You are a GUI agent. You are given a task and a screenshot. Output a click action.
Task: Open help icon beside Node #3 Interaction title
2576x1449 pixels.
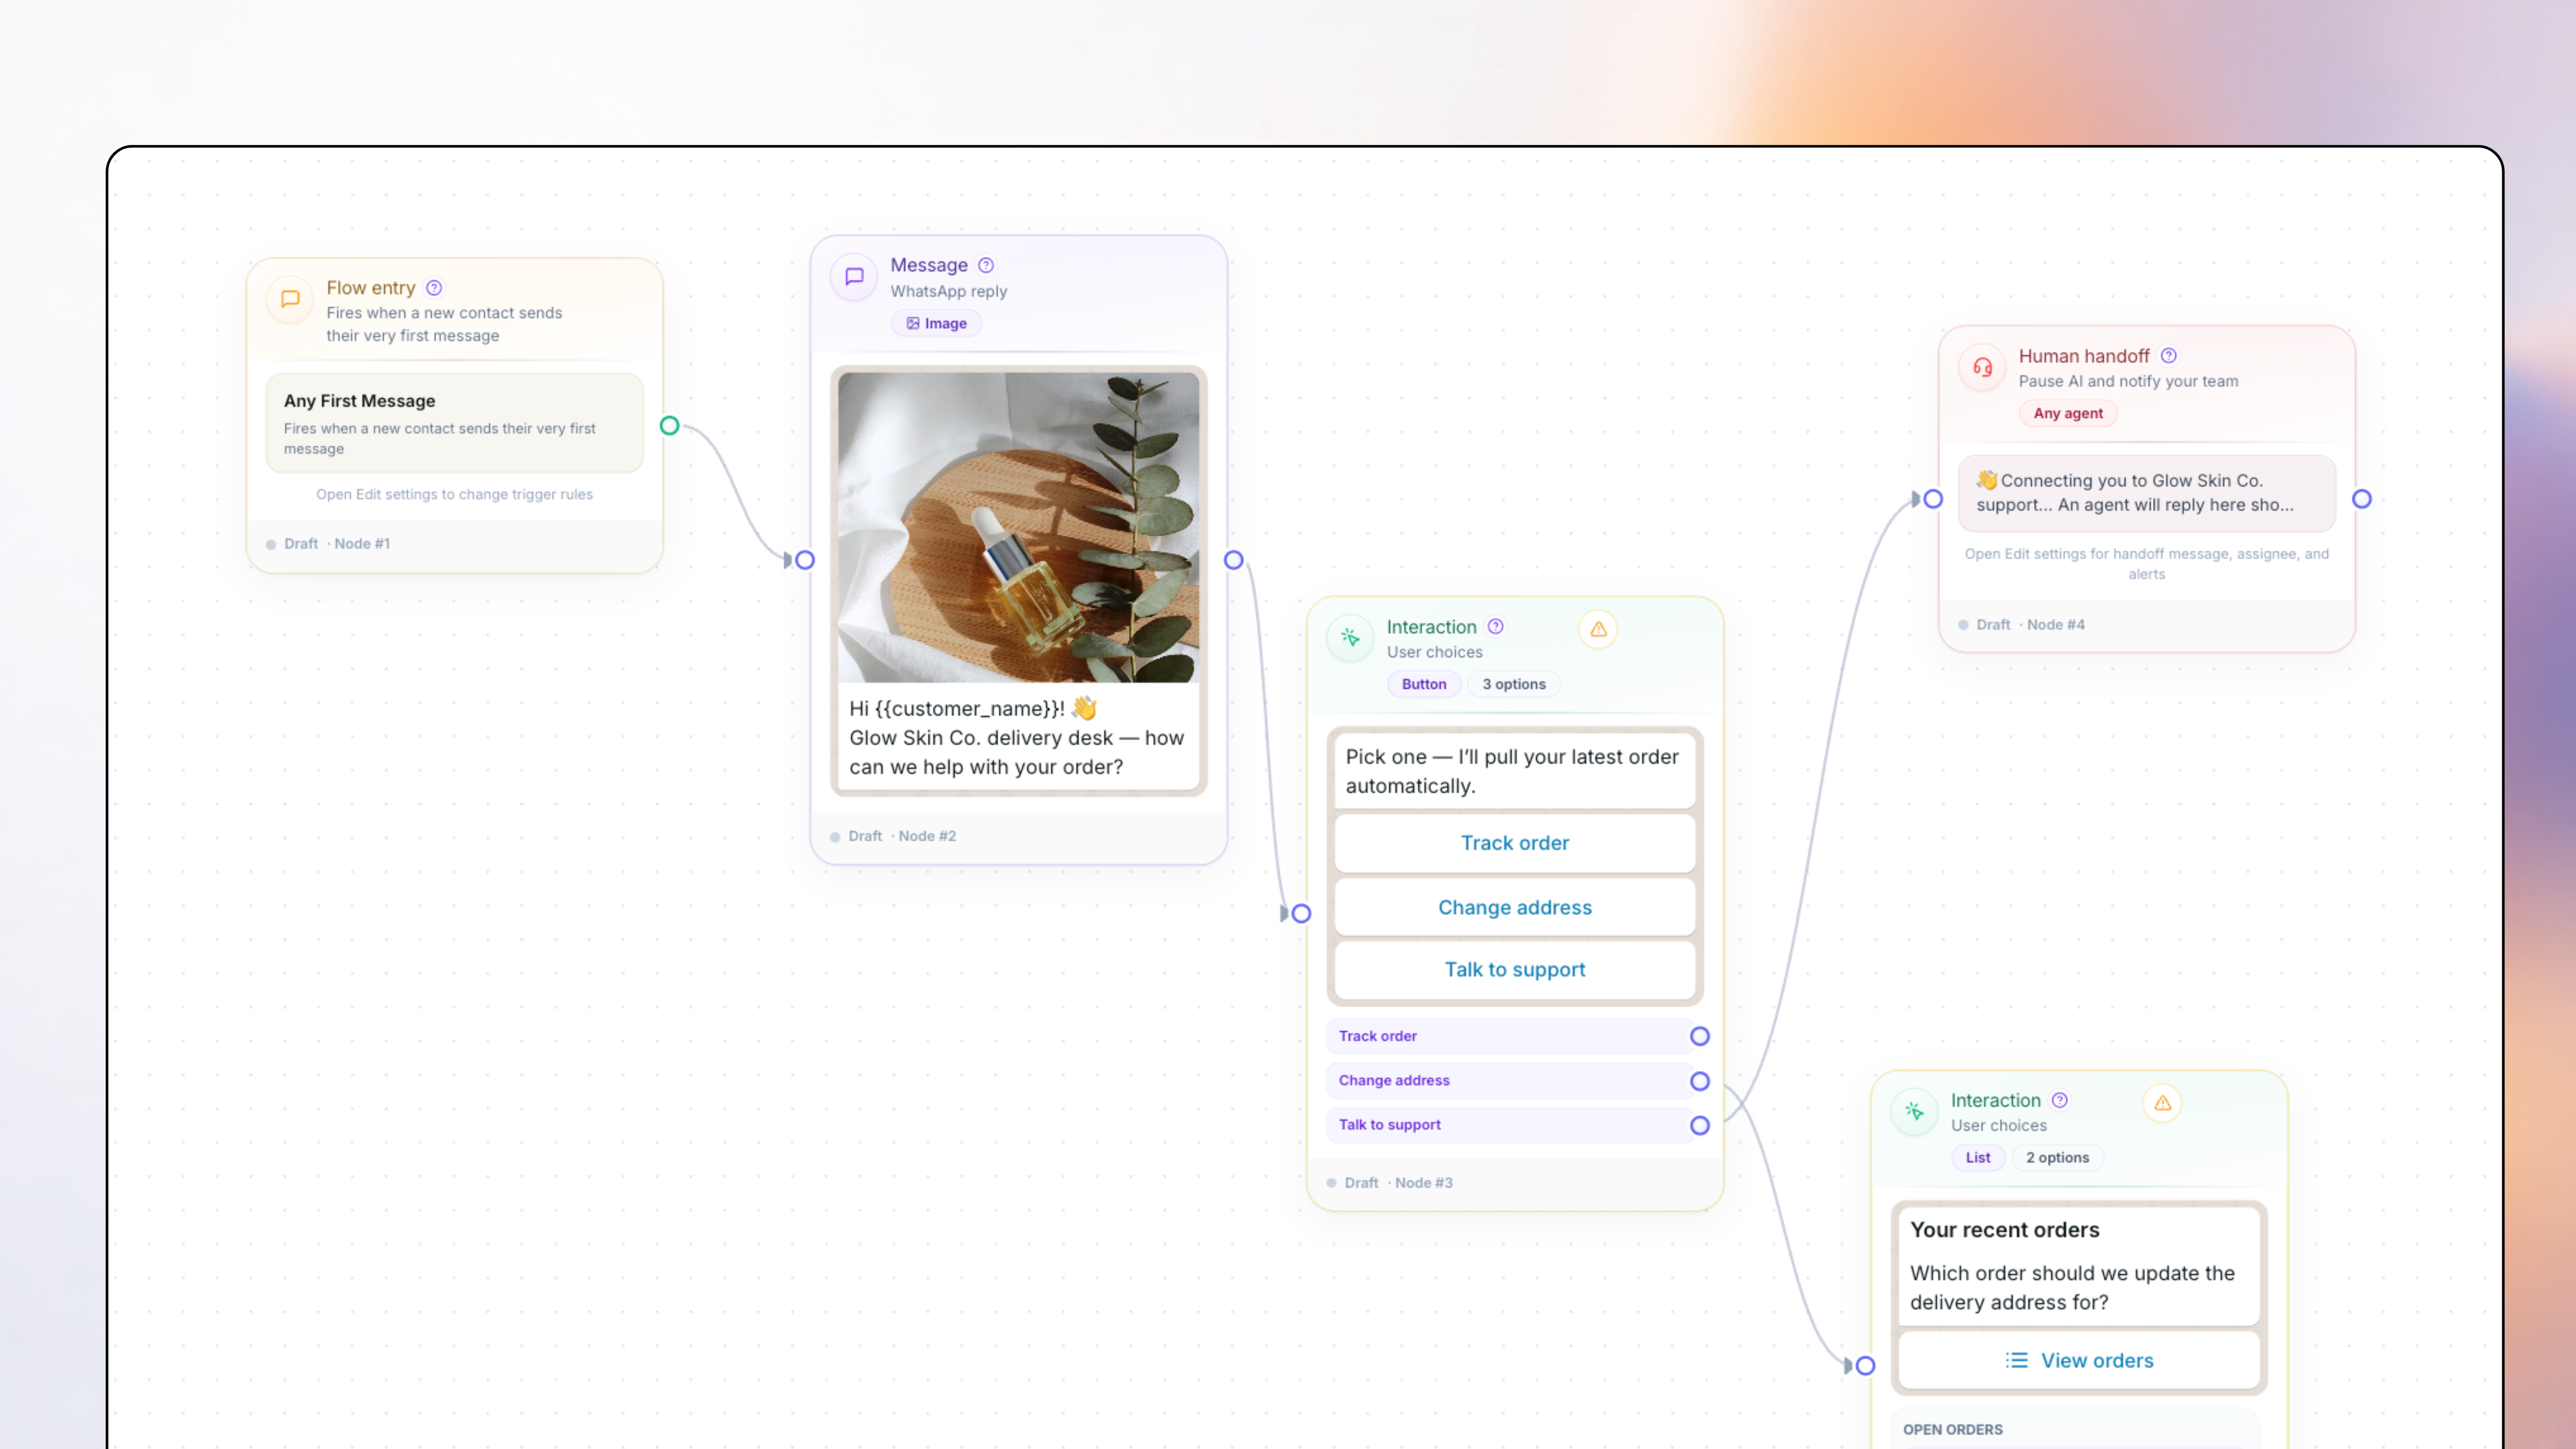1496,627
